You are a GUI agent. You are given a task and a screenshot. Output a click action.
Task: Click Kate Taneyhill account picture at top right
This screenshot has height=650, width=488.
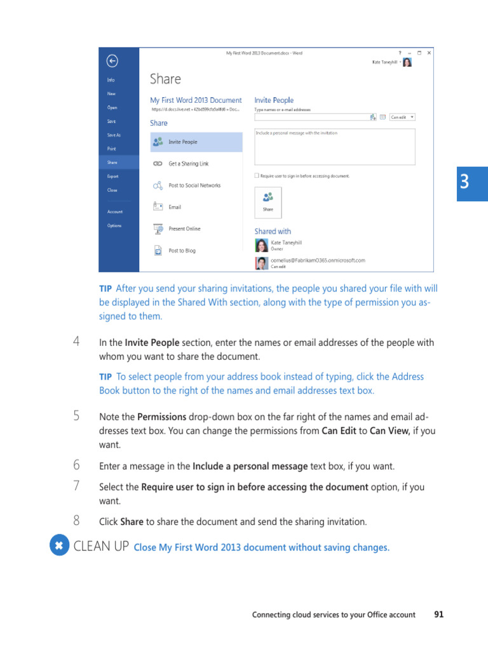tap(407, 62)
